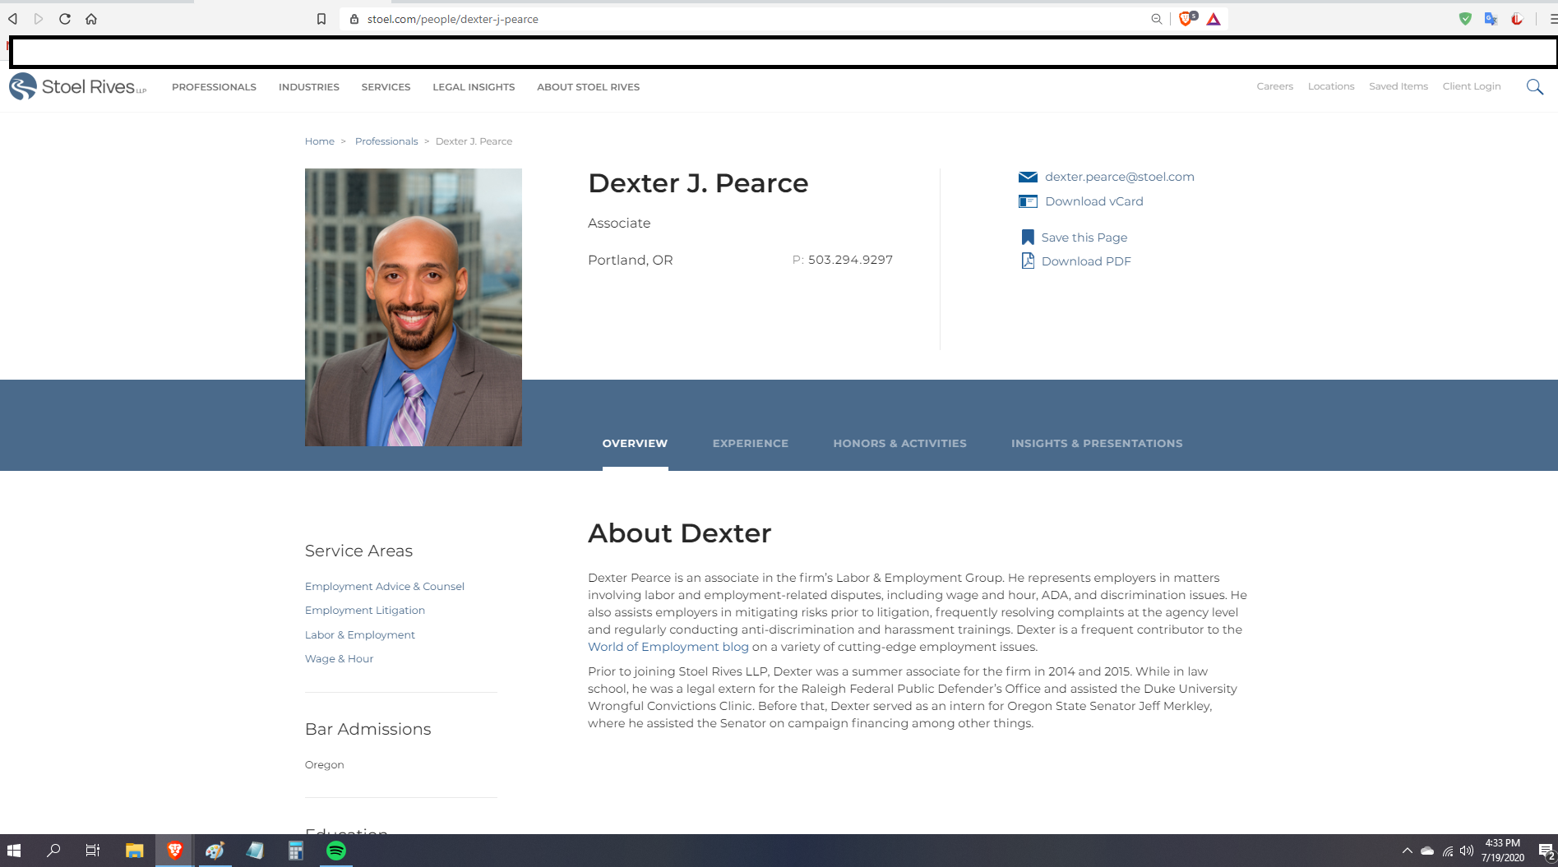Open the Windows Start menu

pos(14,851)
